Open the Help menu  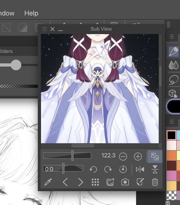coord(31,13)
